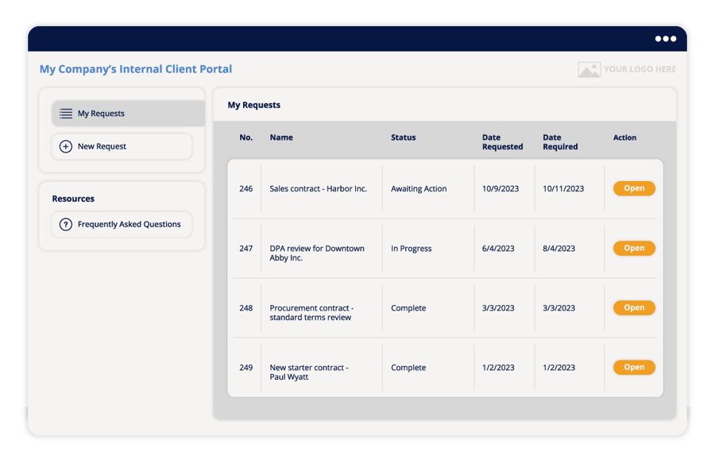The image size is (715, 467).
Task: Click the portal title heading text
Action: coord(136,69)
